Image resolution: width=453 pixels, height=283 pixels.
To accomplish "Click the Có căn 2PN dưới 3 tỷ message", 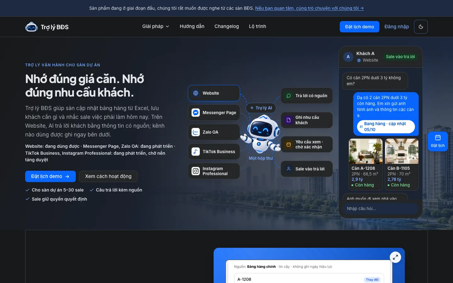I will coord(375,81).
